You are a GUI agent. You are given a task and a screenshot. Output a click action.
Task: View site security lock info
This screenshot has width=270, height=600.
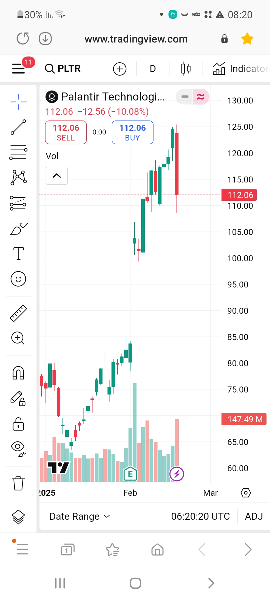click(224, 39)
